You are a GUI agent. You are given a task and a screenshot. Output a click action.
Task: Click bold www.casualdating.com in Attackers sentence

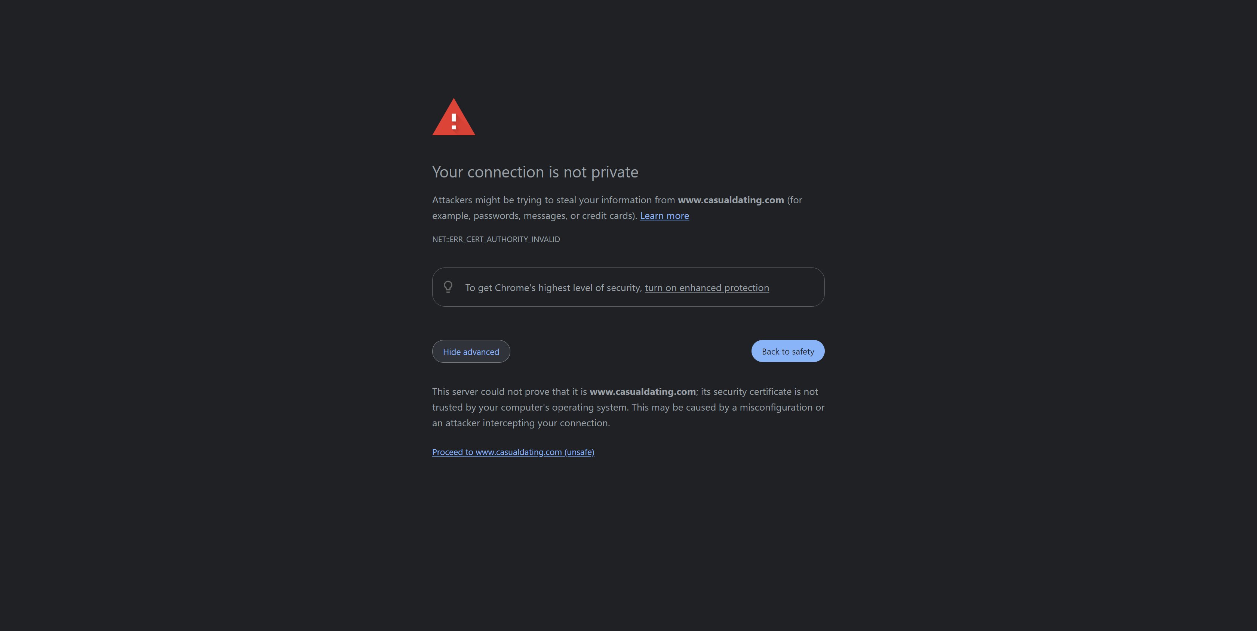[x=731, y=200]
